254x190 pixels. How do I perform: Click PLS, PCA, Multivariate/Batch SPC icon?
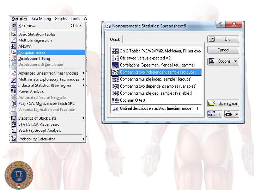[x=14, y=103]
